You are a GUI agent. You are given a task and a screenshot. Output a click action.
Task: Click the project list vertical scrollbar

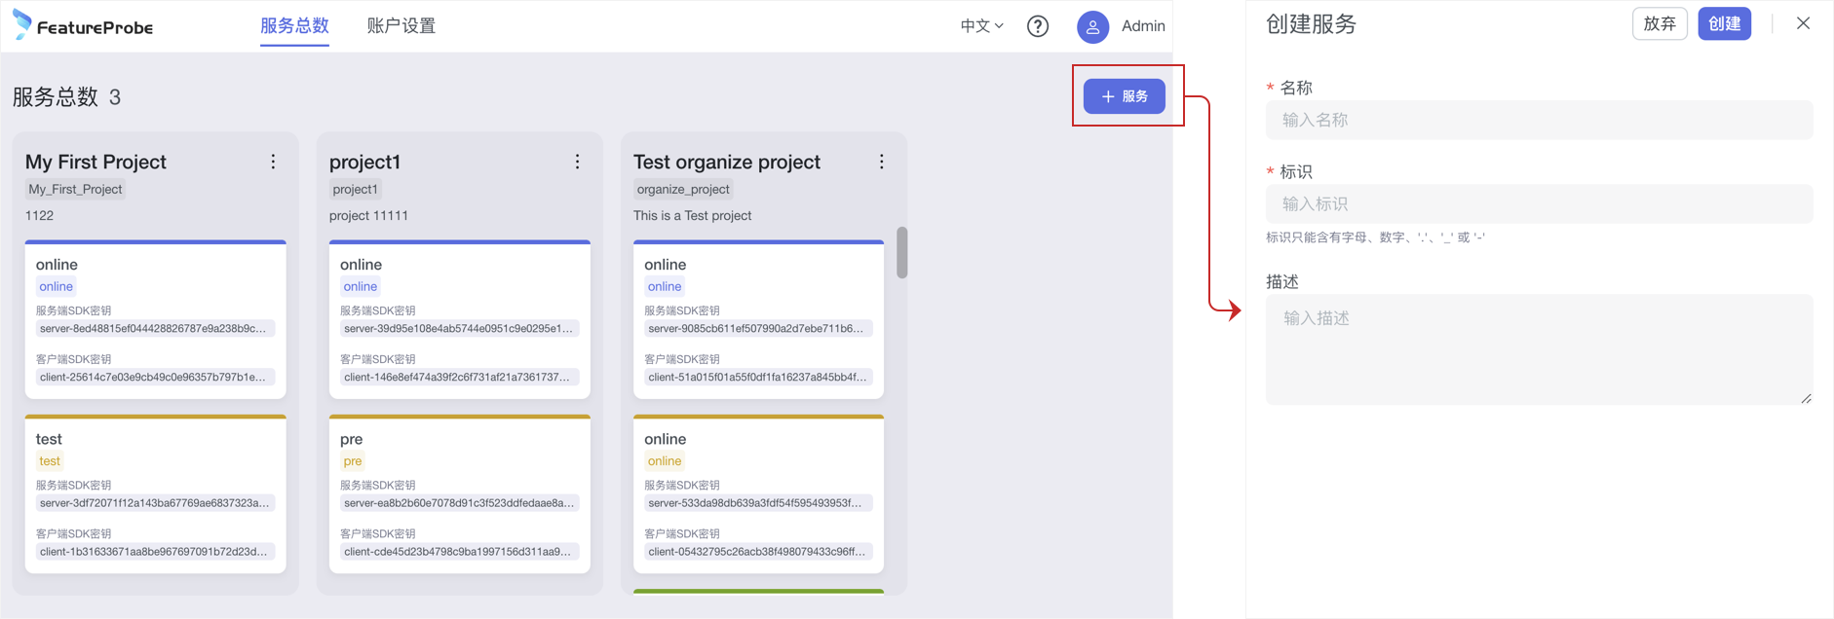[x=902, y=253]
